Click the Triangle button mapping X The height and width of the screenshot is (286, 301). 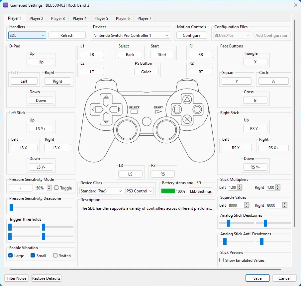coord(255,62)
